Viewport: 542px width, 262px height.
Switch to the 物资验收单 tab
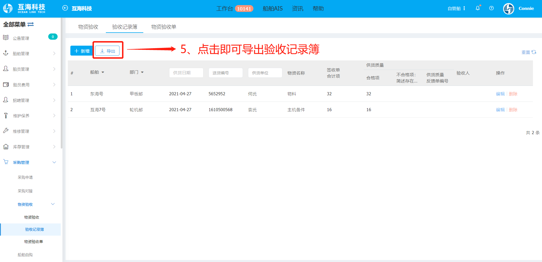pyautogui.click(x=164, y=27)
